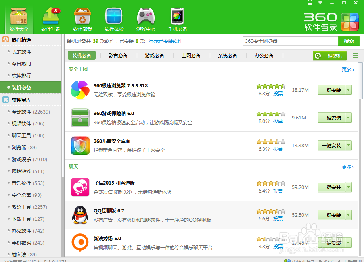This screenshot has width=364, height=262.
Task: Open 设置 via the gear icon at bottom
Action: [x=326, y=260]
